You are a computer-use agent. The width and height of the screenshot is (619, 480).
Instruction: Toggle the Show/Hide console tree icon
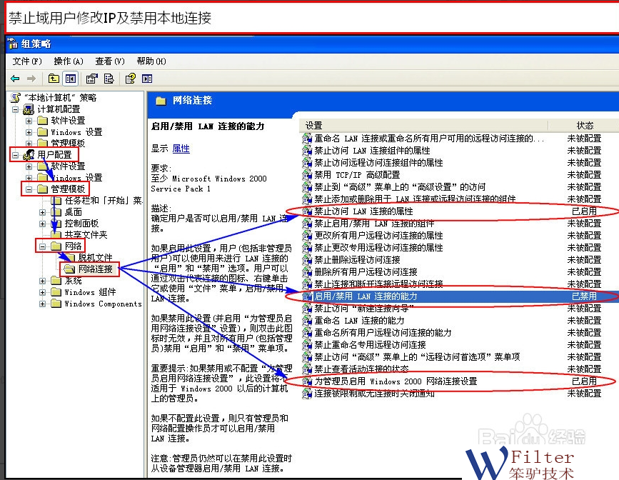70,79
